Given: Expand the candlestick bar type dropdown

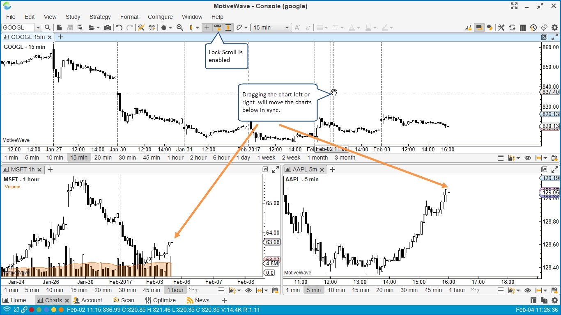Looking at the screenshot, I should 198,27.
